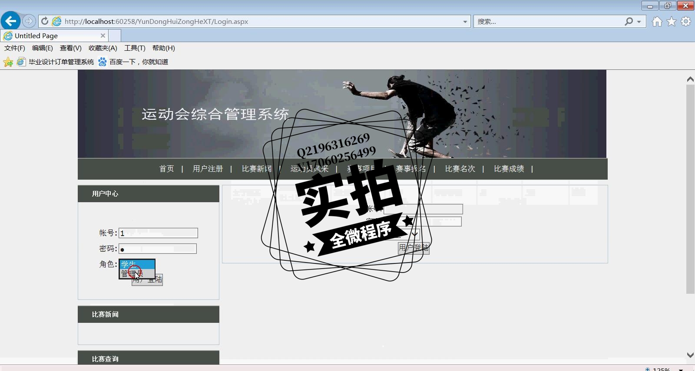Image resolution: width=695 pixels, height=371 pixels.
Task: Click the Refresh page icon
Action: pos(45,21)
